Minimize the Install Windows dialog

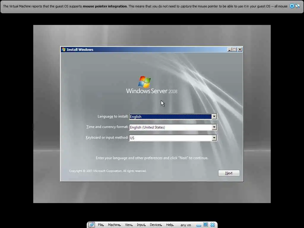[x=229, y=50]
